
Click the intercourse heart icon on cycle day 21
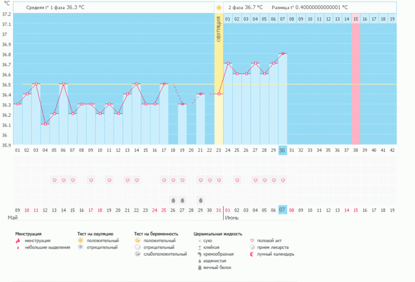tap(200, 180)
